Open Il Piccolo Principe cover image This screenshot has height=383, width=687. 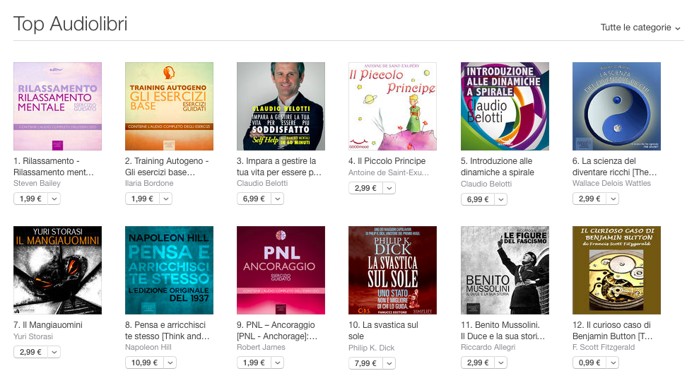click(392, 106)
